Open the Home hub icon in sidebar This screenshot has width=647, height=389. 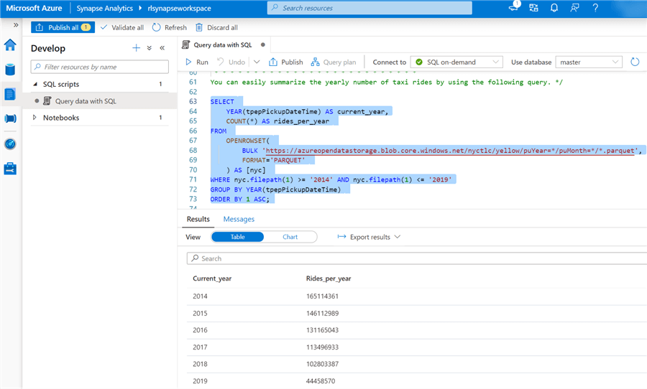pyautogui.click(x=10, y=45)
